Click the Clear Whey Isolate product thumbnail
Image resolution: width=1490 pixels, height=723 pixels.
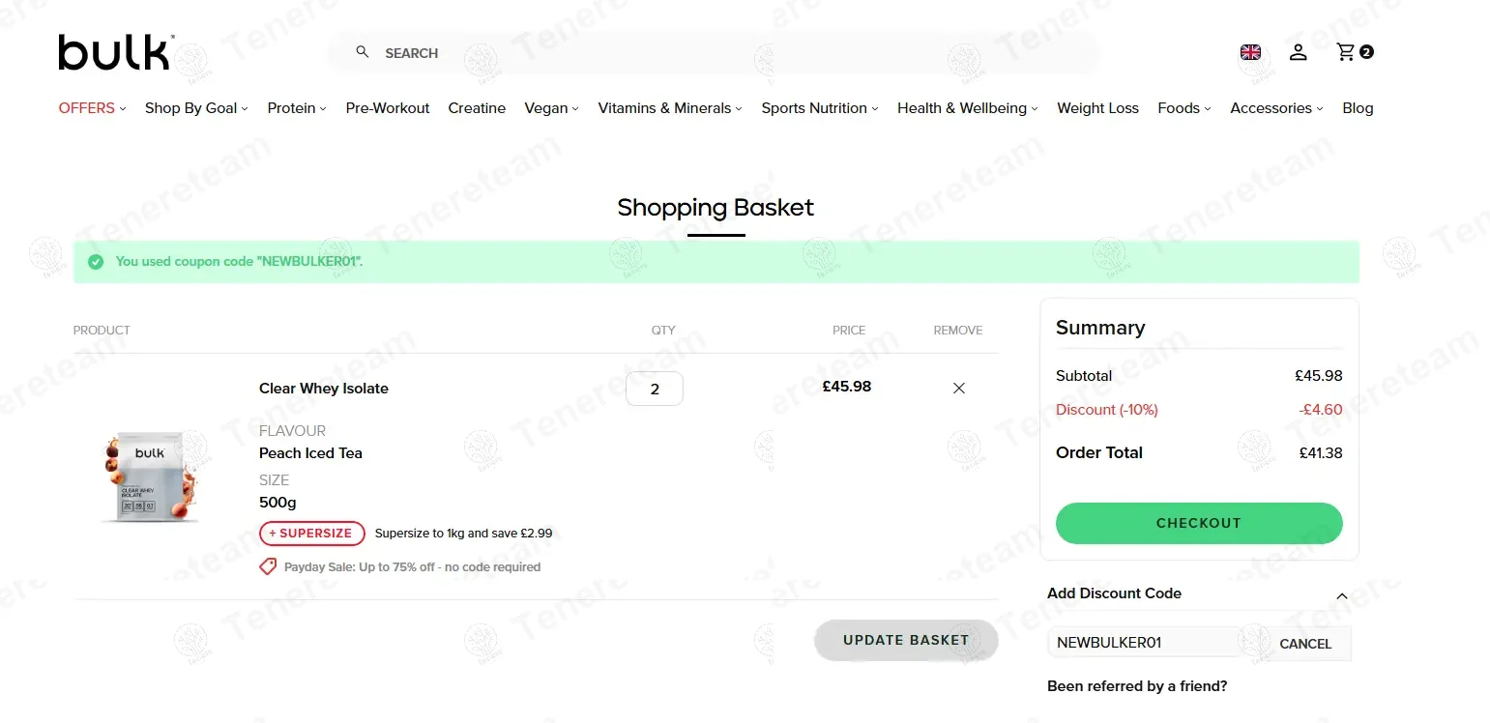click(x=150, y=477)
